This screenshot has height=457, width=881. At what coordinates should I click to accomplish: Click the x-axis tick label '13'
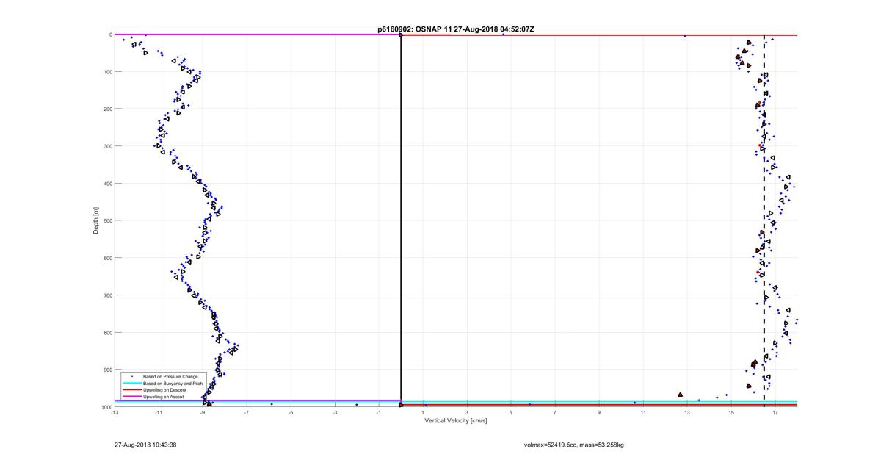(x=687, y=413)
